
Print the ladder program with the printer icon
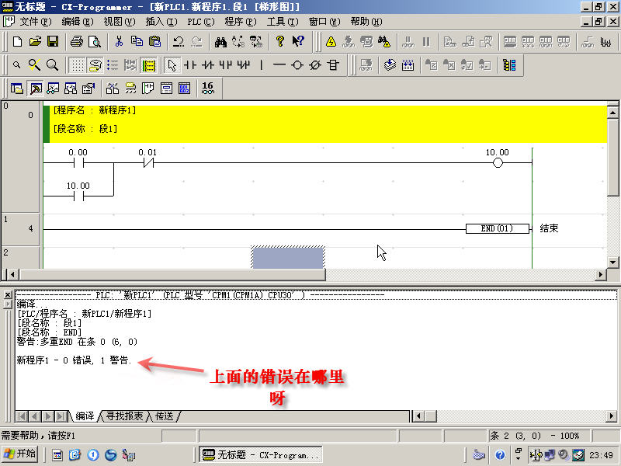coord(76,42)
